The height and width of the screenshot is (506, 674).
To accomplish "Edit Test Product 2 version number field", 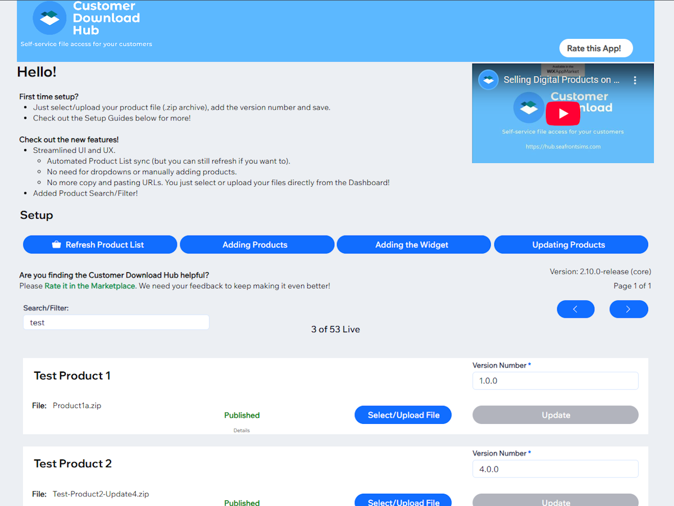I will tap(555, 469).
